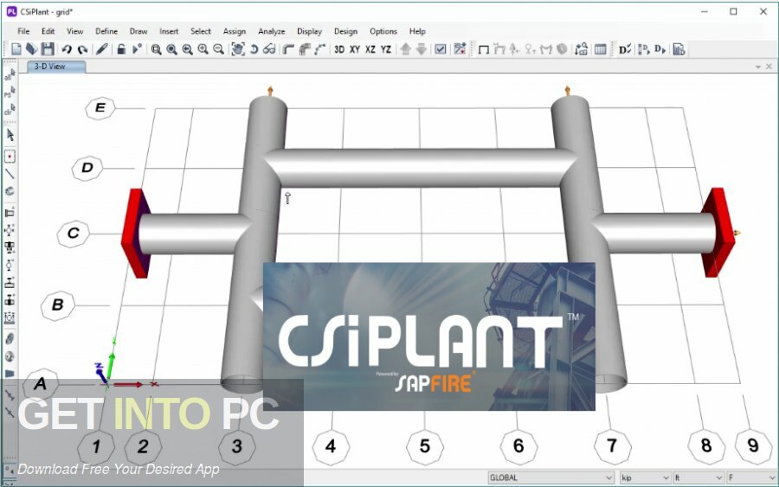The width and height of the screenshot is (779, 487).
Task: Save the model with floppy disk icon
Action: pos(48,48)
